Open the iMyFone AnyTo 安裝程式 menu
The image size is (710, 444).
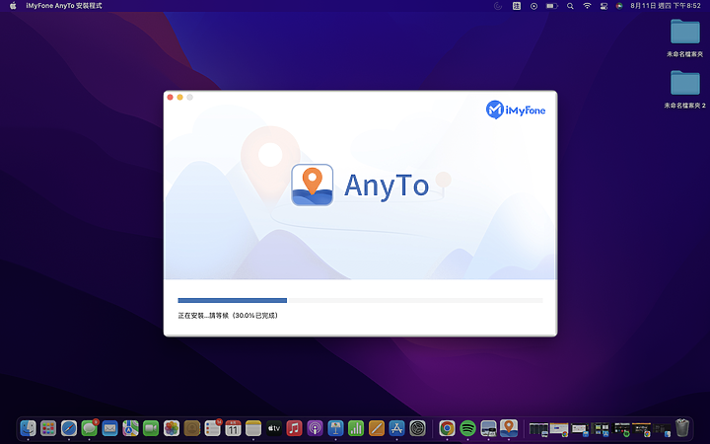click(x=64, y=6)
